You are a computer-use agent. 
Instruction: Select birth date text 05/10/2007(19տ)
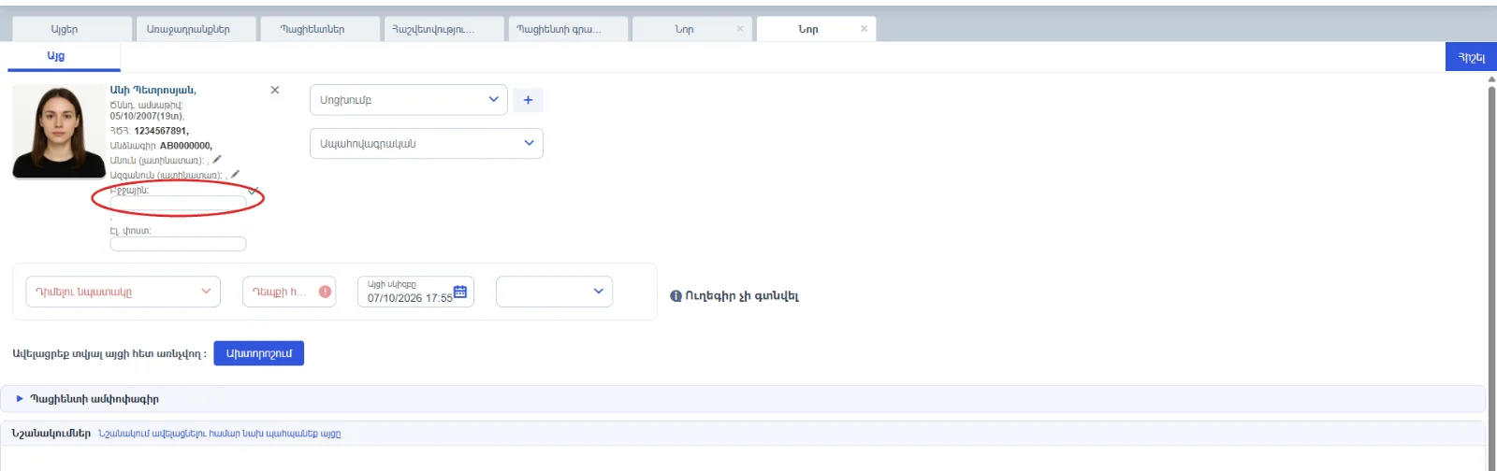tap(147, 117)
